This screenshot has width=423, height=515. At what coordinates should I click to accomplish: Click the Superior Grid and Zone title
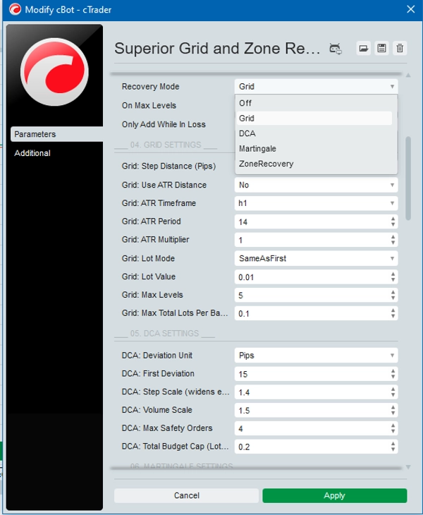217,49
